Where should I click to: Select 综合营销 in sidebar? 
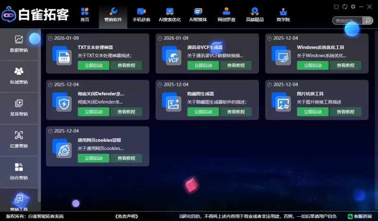[x=19, y=172]
